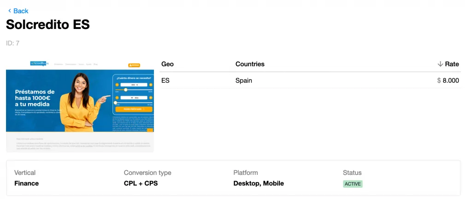472x202 pixels.
Task: Sort the table by Geo column header
Action: coord(167,64)
